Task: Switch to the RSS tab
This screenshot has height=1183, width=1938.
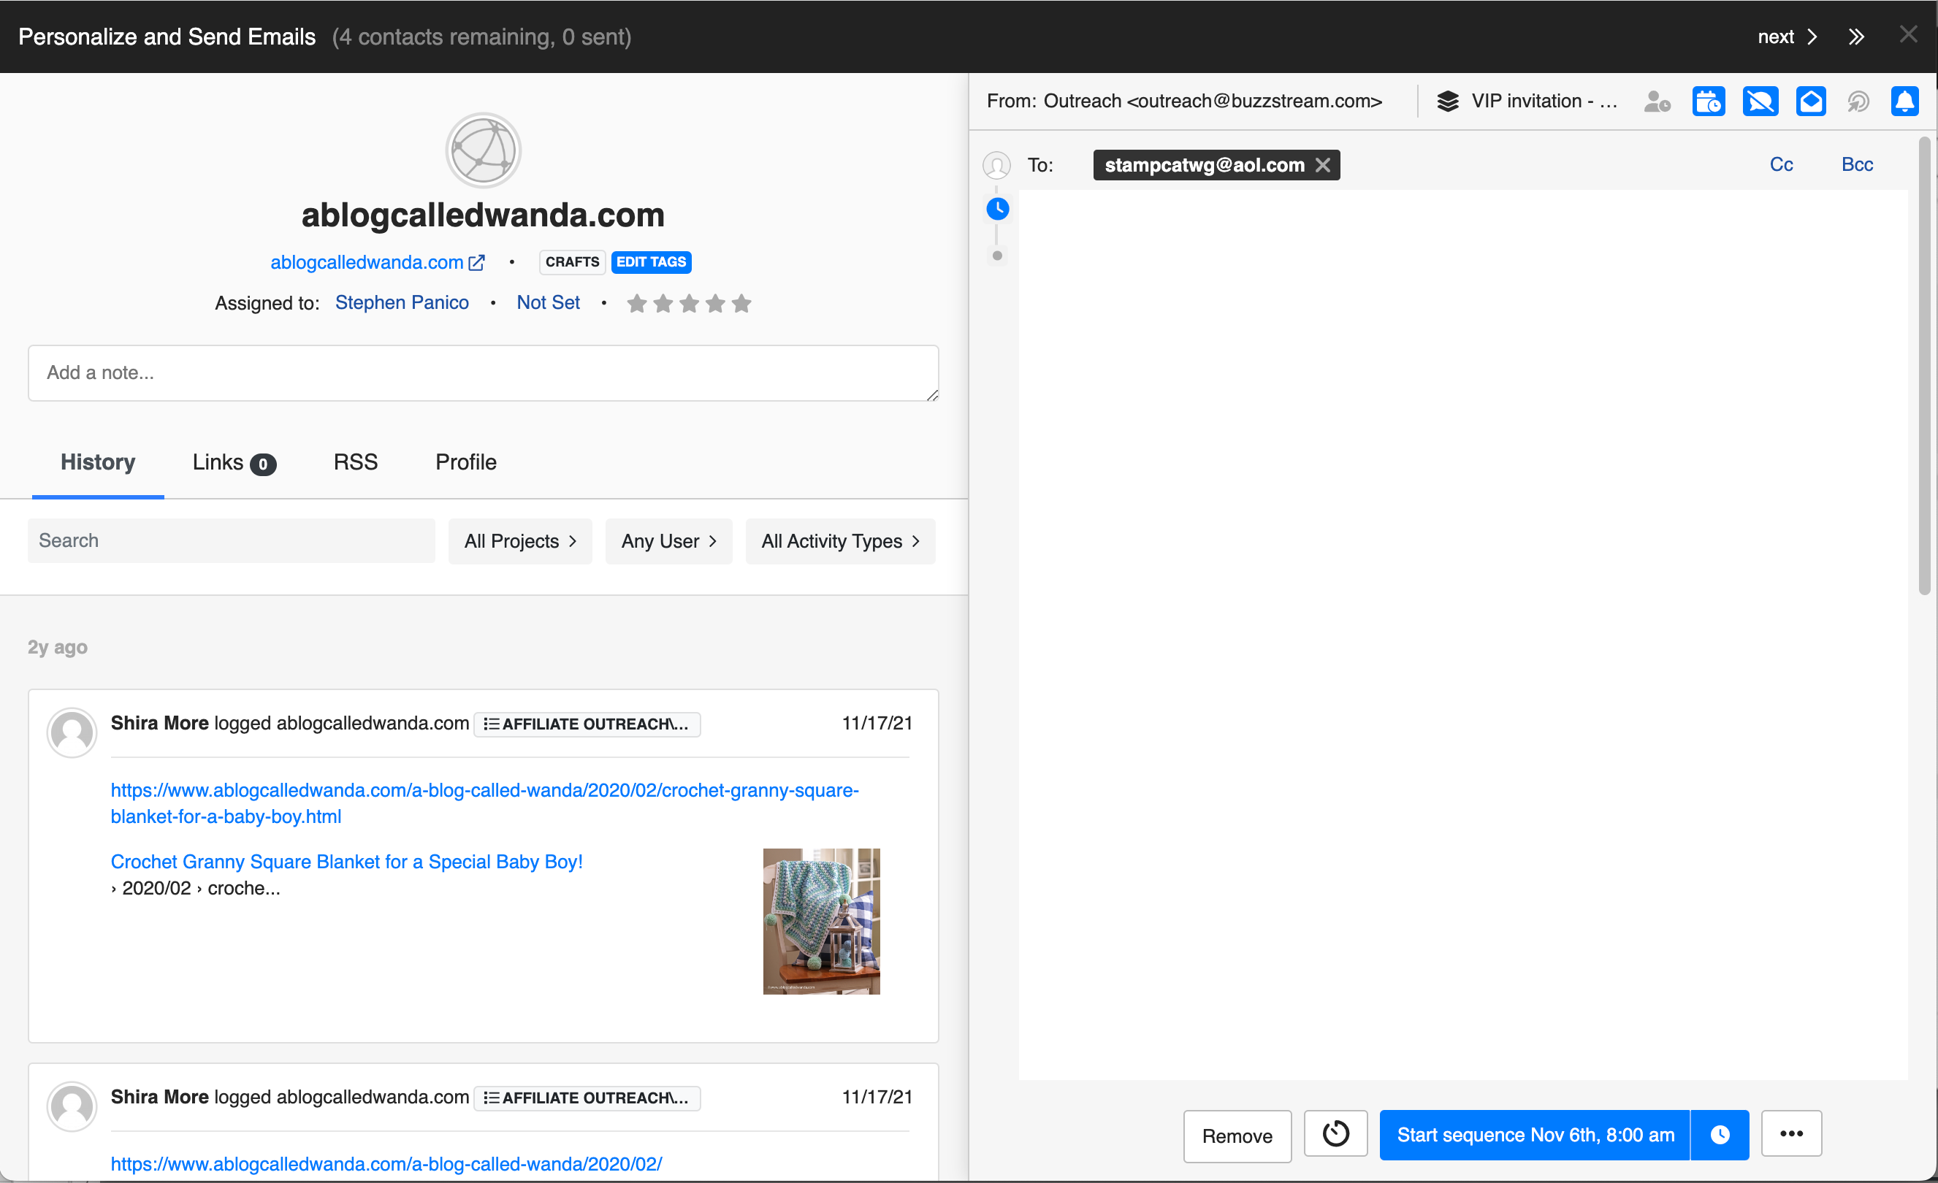Action: 356,462
